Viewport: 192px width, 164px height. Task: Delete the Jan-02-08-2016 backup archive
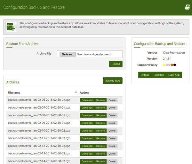(112, 115)
